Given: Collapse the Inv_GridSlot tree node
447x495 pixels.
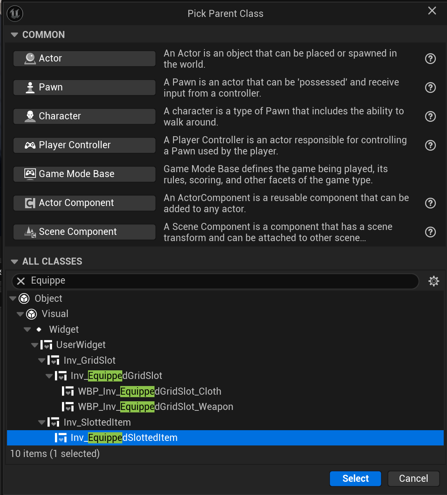Looking at the screenshot, I should [41, 360].
